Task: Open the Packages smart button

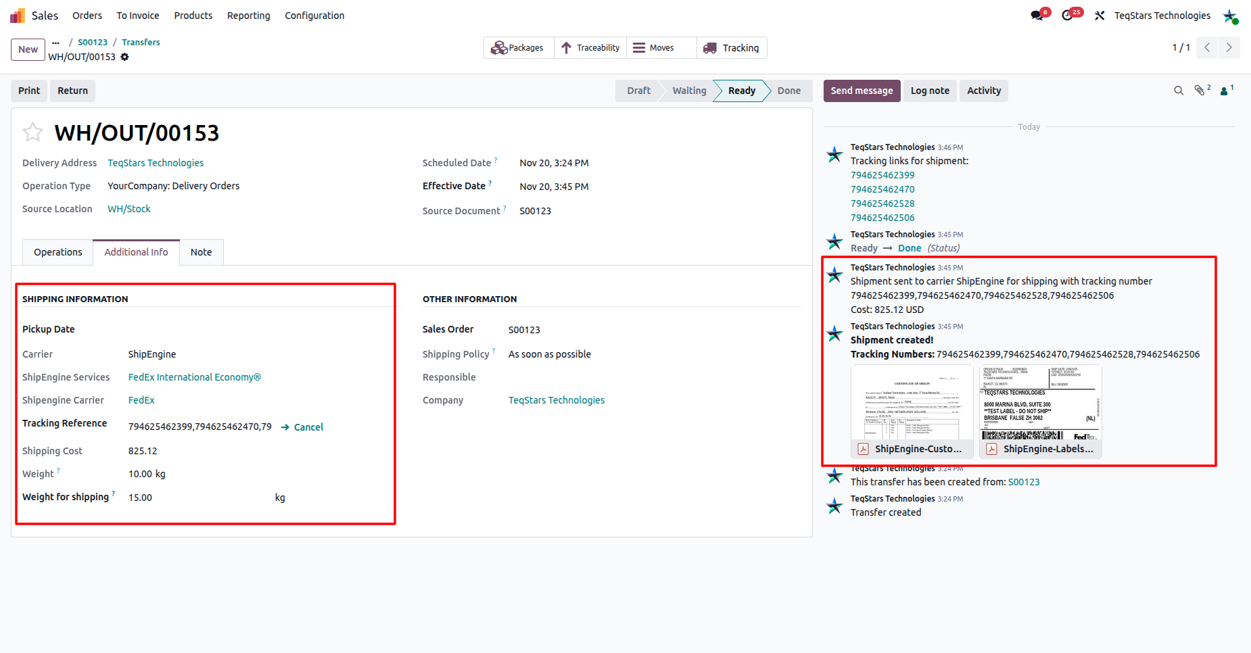Action: (x=518, y=48)
